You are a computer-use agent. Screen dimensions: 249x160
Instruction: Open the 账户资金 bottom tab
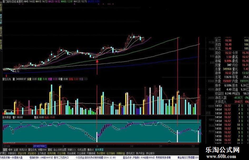click(140, 153)
